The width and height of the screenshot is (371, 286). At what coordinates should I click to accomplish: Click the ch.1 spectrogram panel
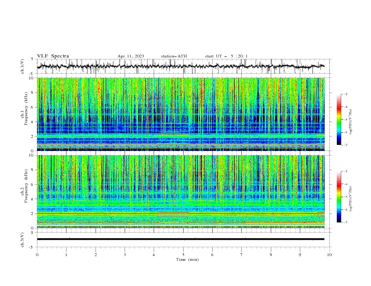(x=180, y=114)
